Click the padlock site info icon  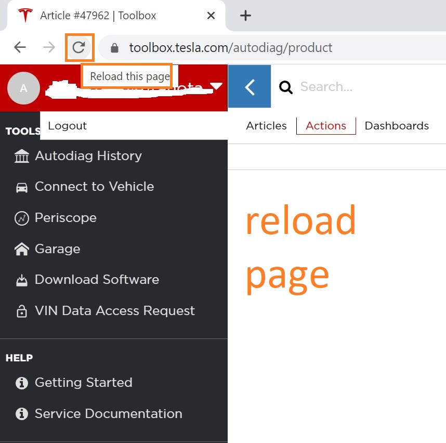(x=115, y=48)
